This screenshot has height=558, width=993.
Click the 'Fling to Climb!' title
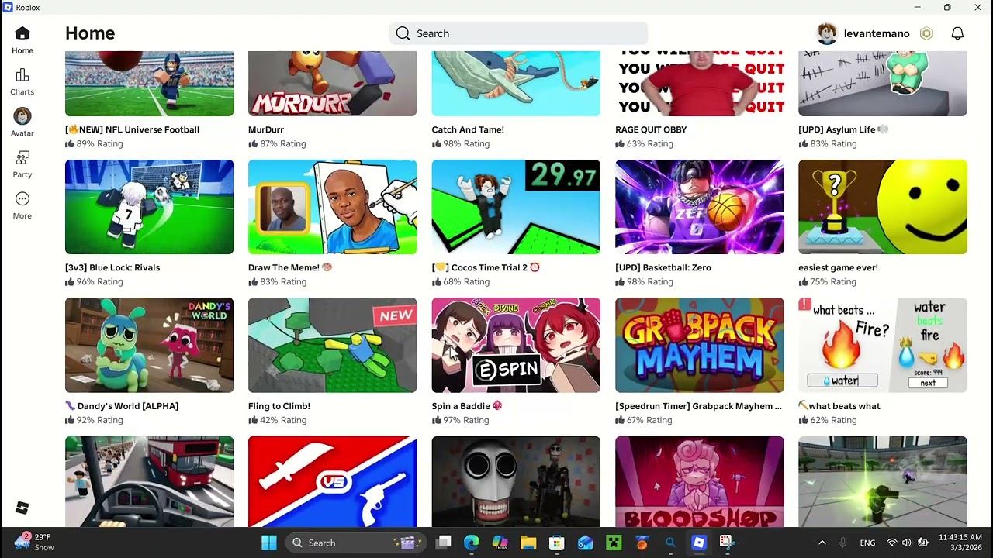[279, 406]
